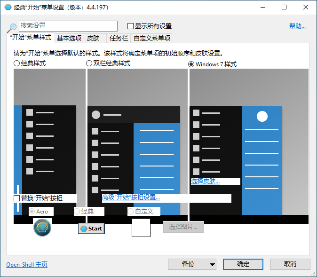
Task: Cancel with the 取消 button
Action: tap(290, 264)
